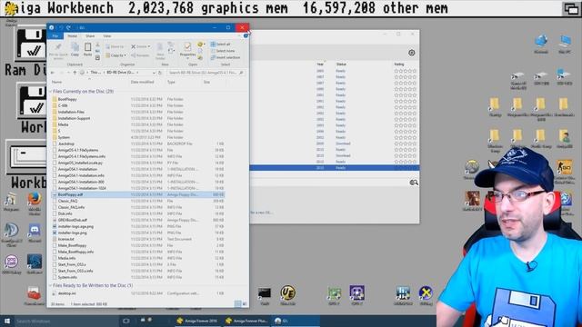Switch to the View ribbon tab
This screenshot has height=327, width=582.
[x=107, y=36]
